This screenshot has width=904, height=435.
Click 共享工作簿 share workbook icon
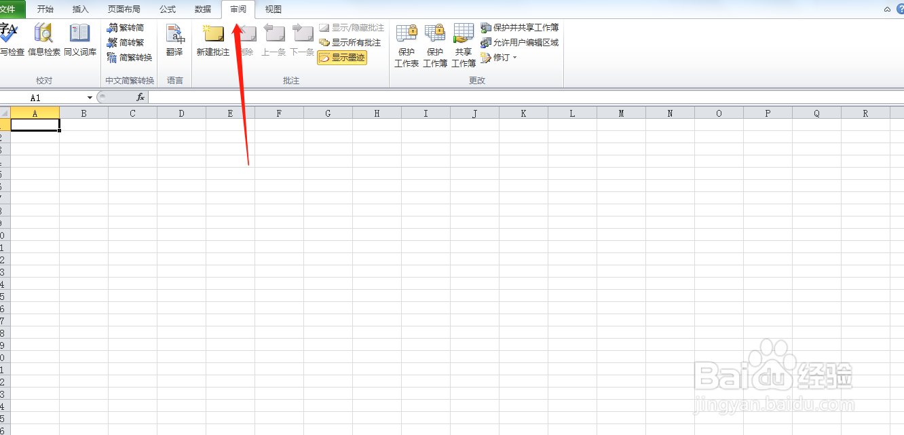pyautogui.click(x=464, y=45)
